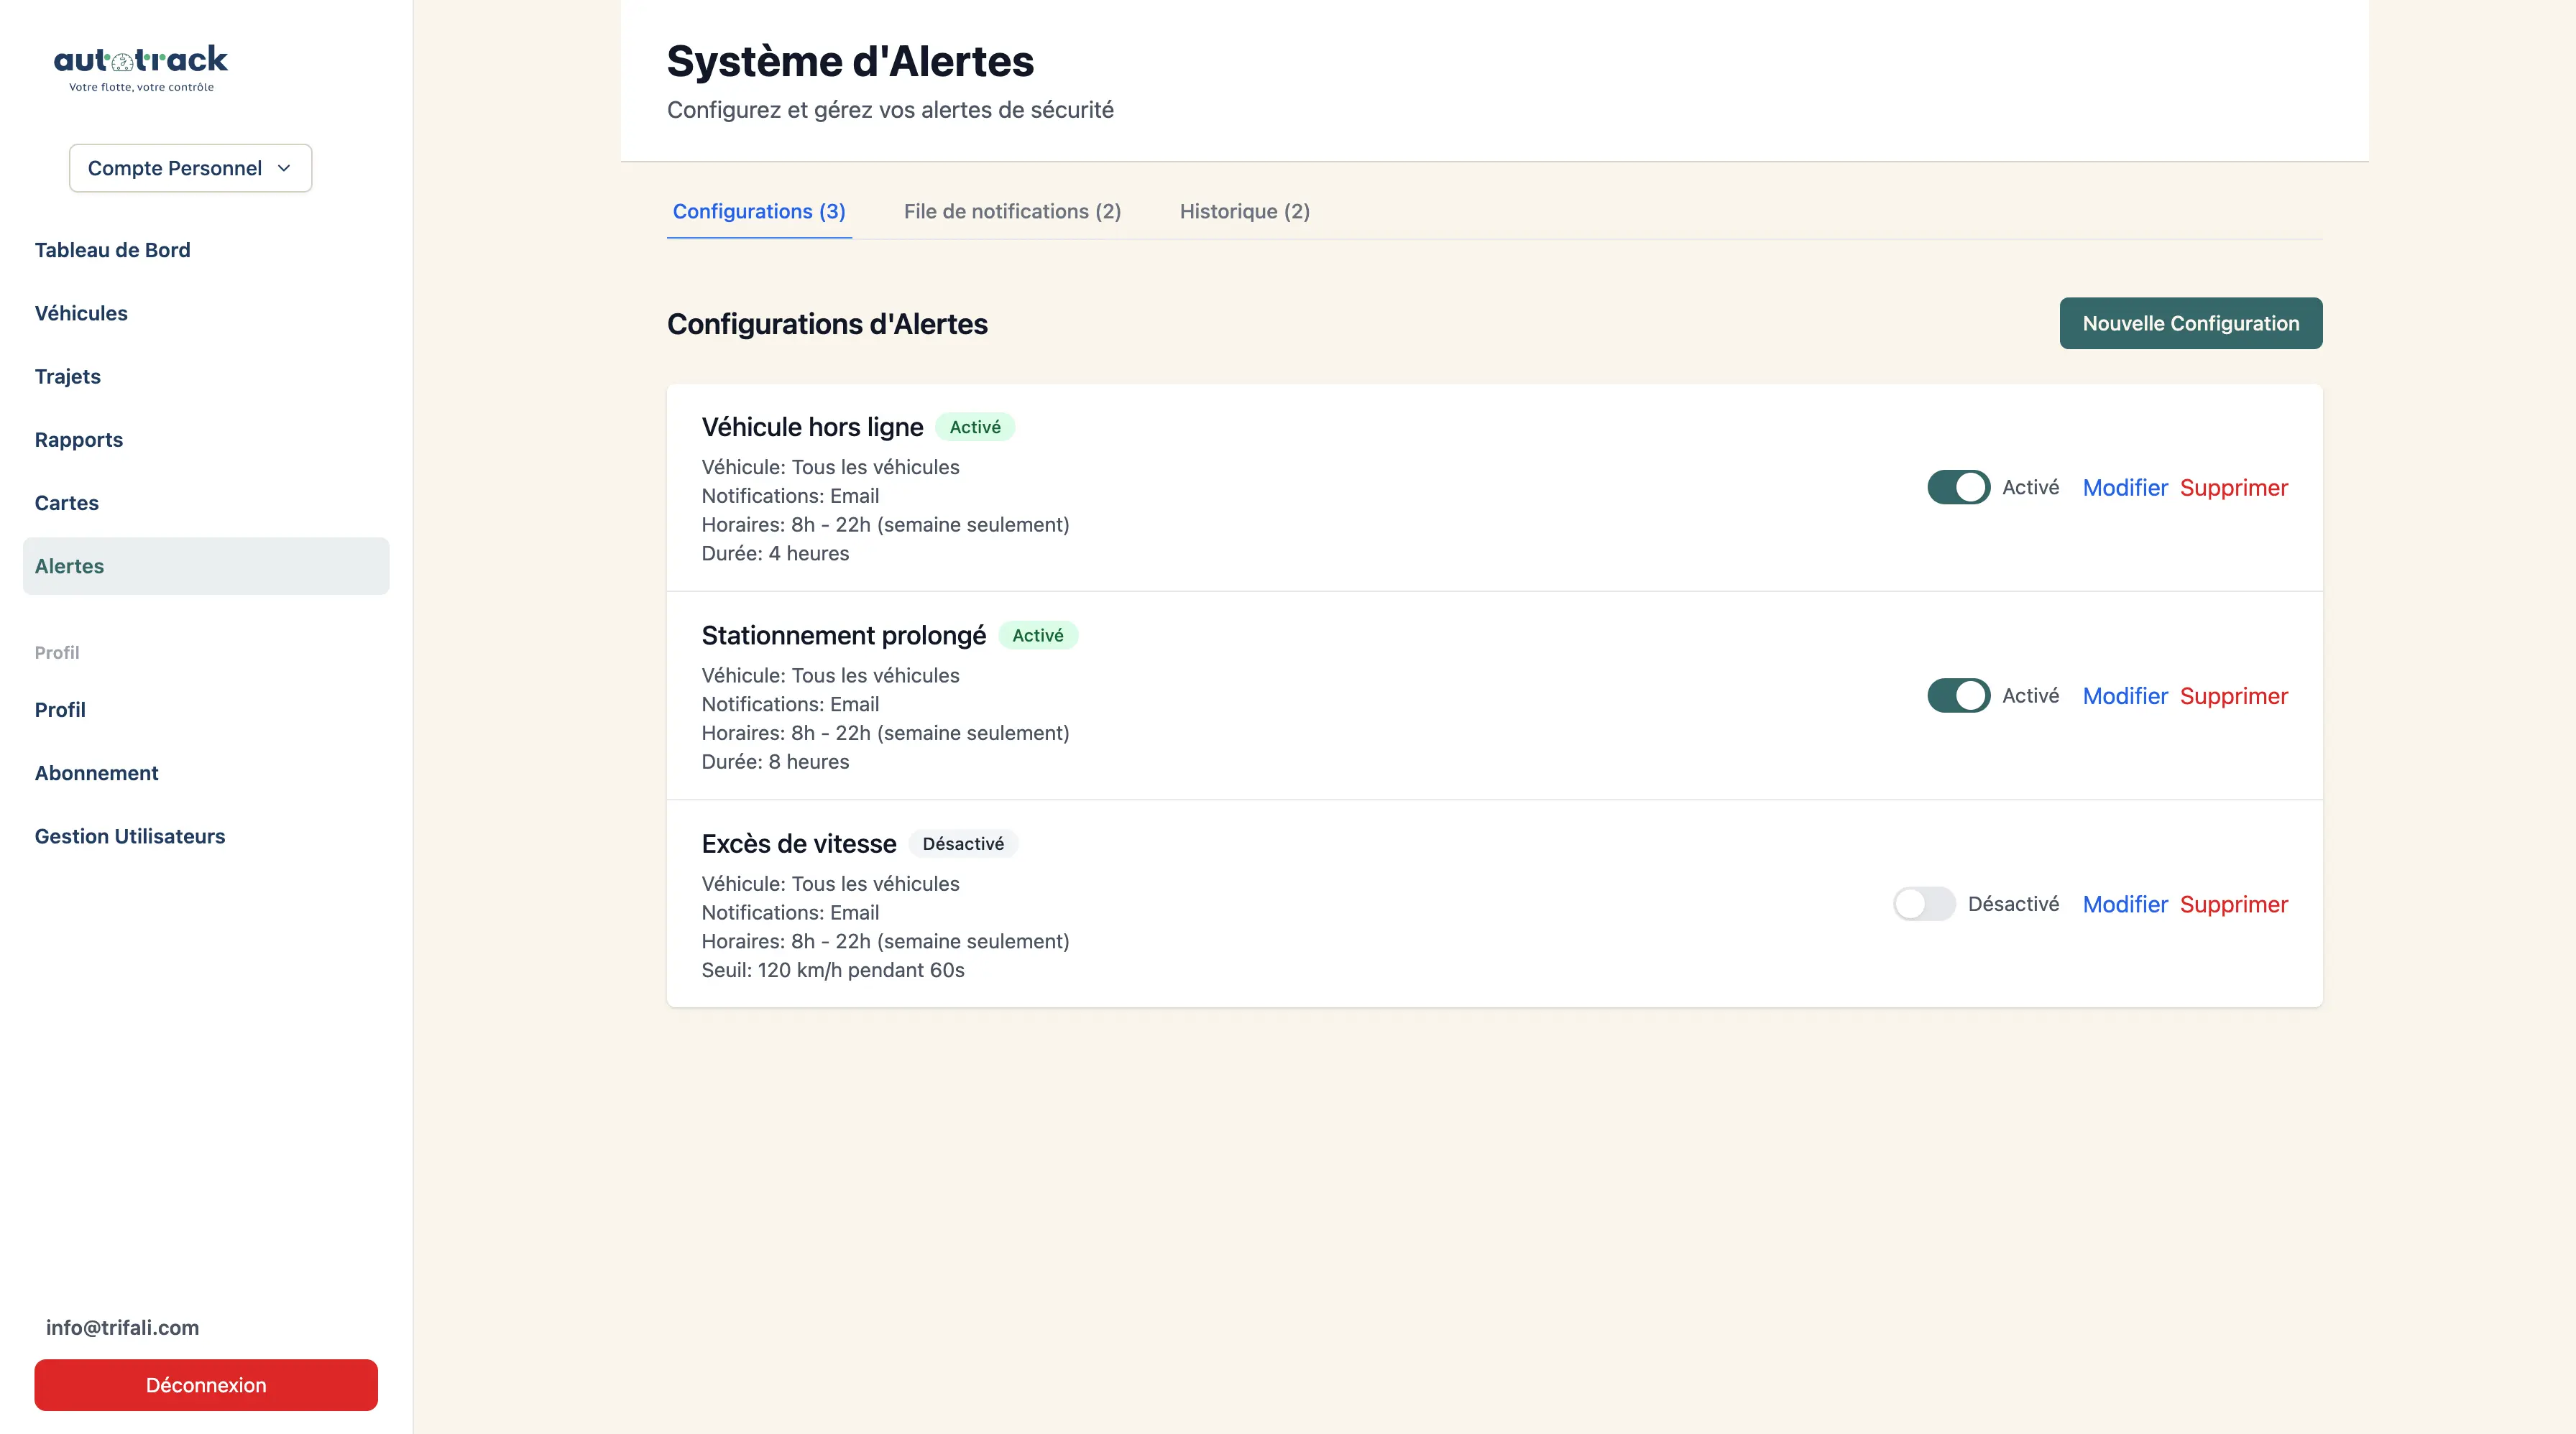Image resolution: width=2576 pixels, height=1434 pixels.
Task: Click Nouvelle Configuration button
Action: pyautogui.click(x=2190, y=323)
